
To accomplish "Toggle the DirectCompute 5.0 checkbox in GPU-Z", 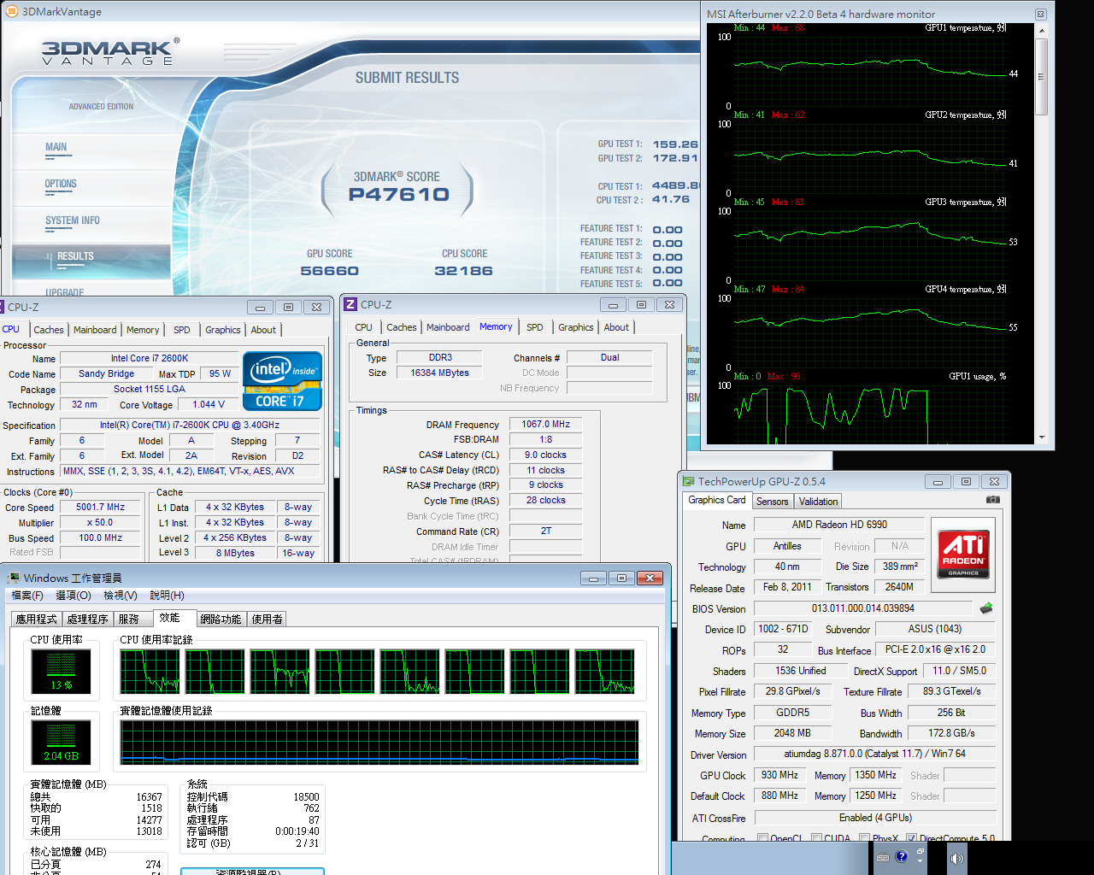I will tap(912, 839).
